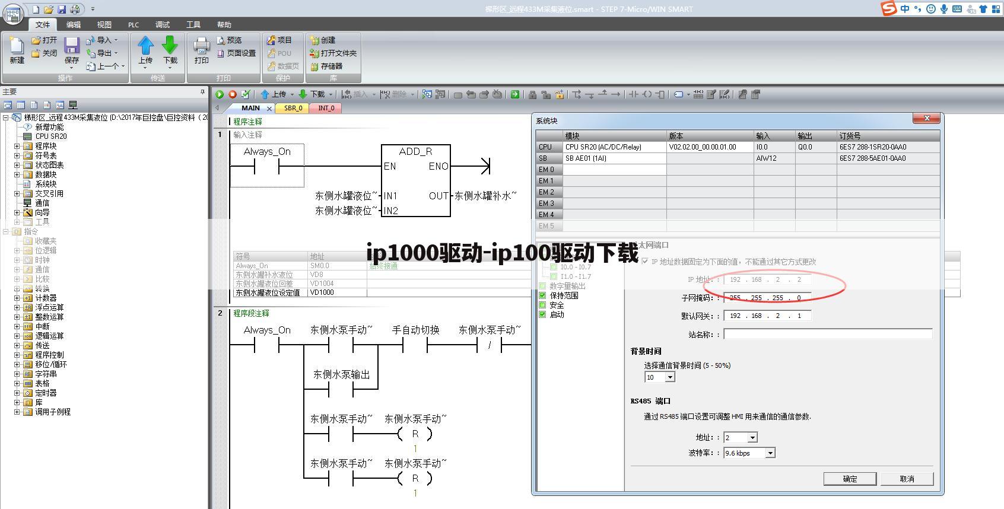The height and width of the screenshot is (509, 1004).
Task: Click insert contact icon in editor toolbar
Action: pyautogui.click(x=634, y=94)
